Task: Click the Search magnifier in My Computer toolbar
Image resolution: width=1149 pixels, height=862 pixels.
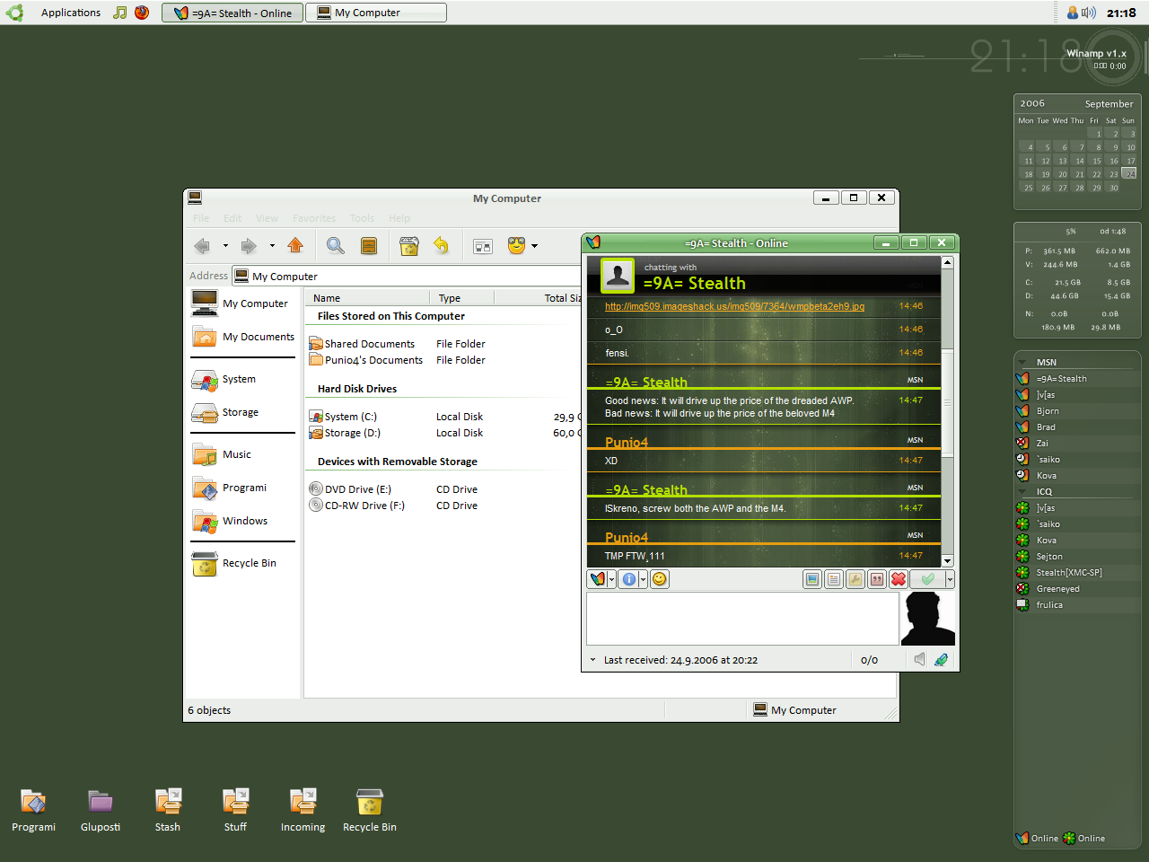Action: [x=335, y=246]
